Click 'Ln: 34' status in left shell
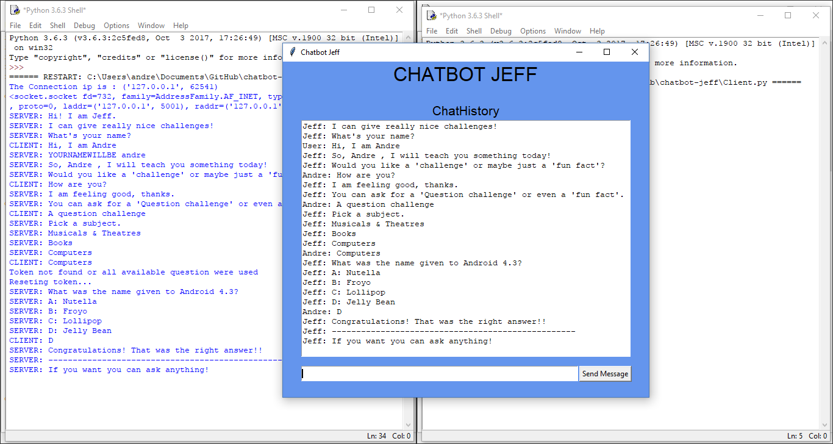 (377, 436)
